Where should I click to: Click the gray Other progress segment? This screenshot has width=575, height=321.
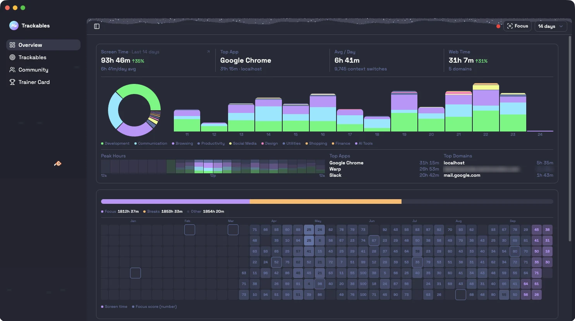477,201
